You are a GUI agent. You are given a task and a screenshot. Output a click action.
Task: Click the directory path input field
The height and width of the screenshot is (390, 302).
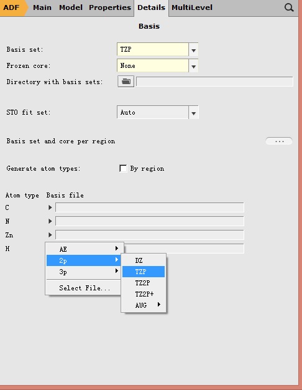coord(214,82)
